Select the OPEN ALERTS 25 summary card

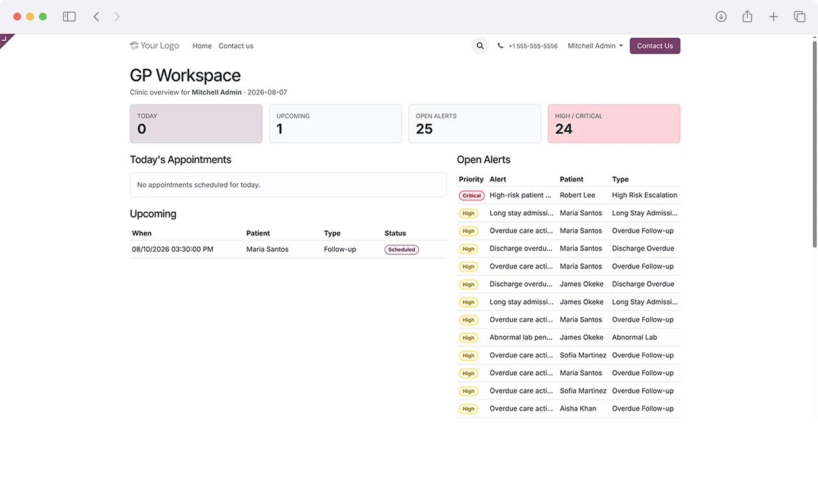pyautogui.click(x=475, y=124)
